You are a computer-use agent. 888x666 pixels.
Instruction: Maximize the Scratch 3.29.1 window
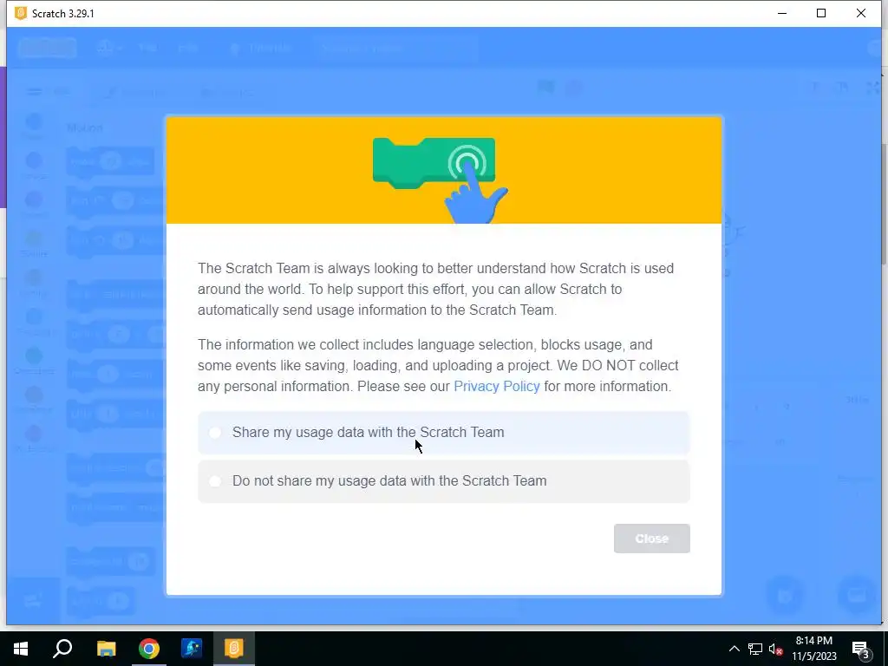tap(821, 13)
